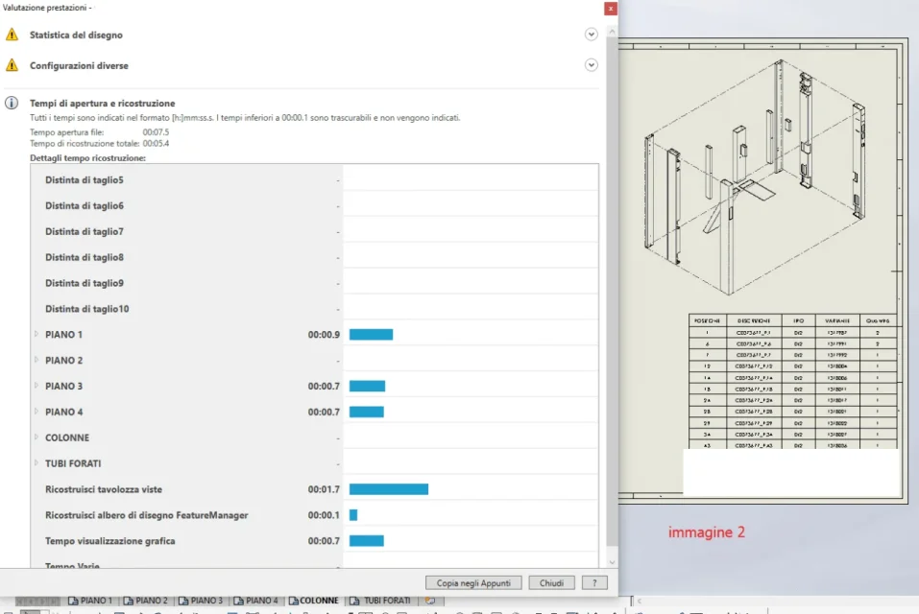Click the POSIZIONE header in the drawing table
Viewport: 919px width, 614px height.
click(x=707, y=320)
